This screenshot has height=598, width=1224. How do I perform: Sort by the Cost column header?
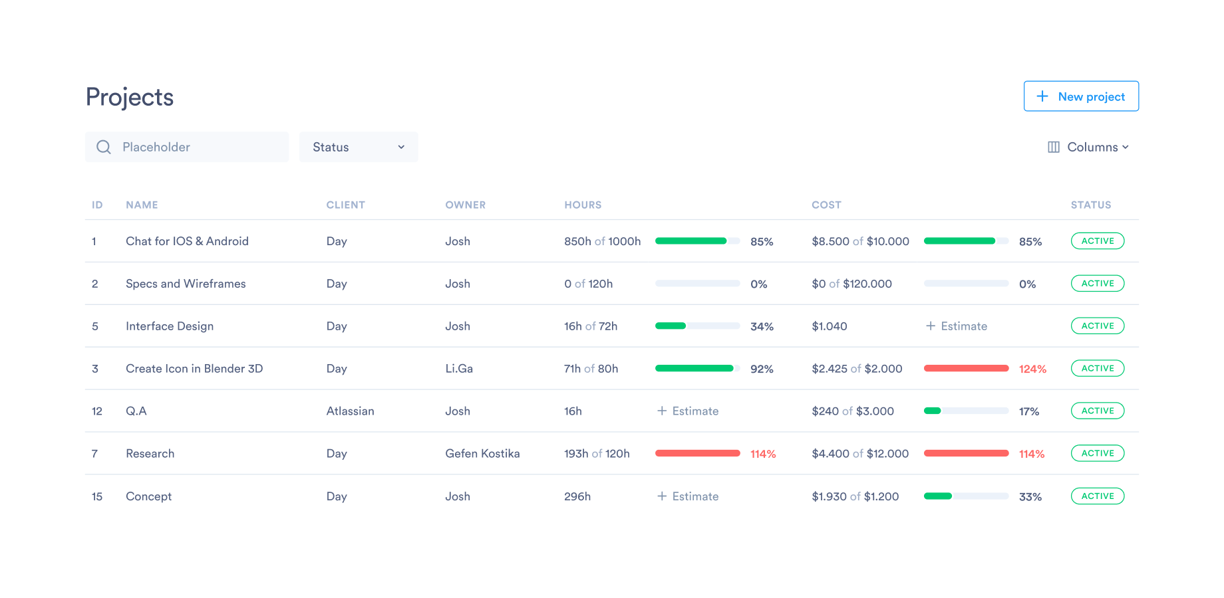click(x=826, y=205)
